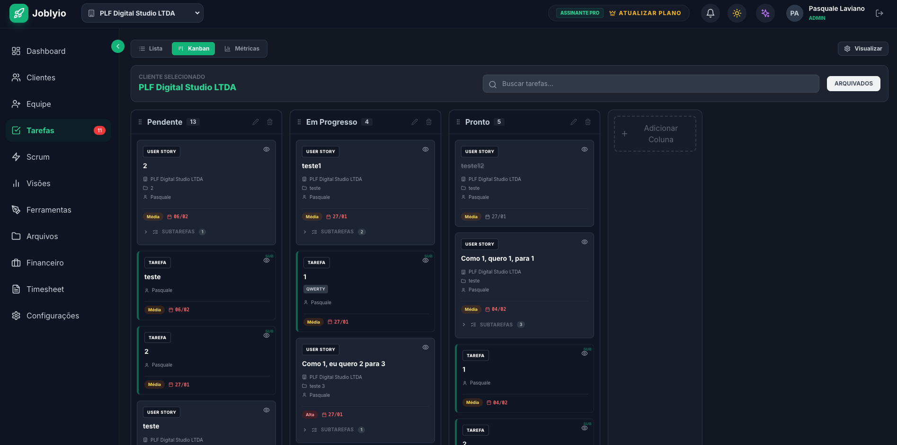This screenshot has width=897, height=445.
Task: Toggle light theme with sun icon
Action: coord(737,13)
